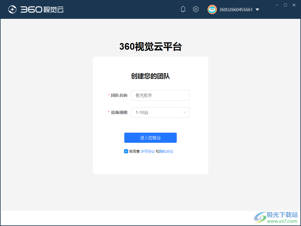The width and height of the screenshot is (301, 226).
Task: Click the 360视觉云 brand text
Action: pos(42,9)
